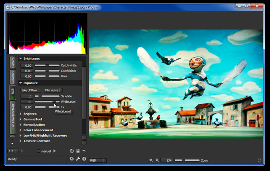This screenshot has width=270, height=171.
Task: Expand the Texture Contrast section
Action: tap(20, 141)
